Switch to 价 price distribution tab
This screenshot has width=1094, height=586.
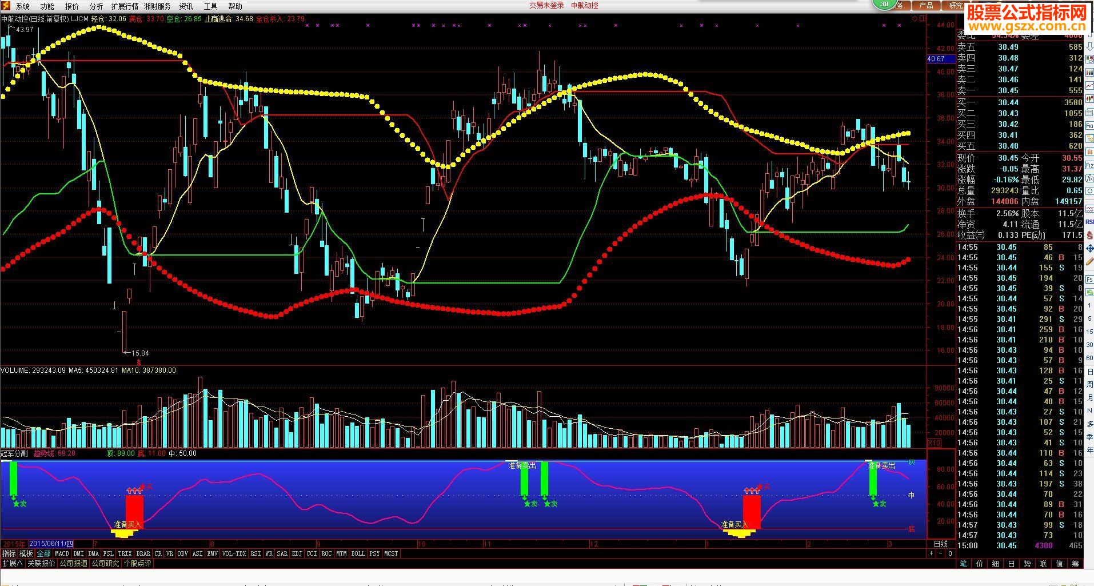(980, 564)
